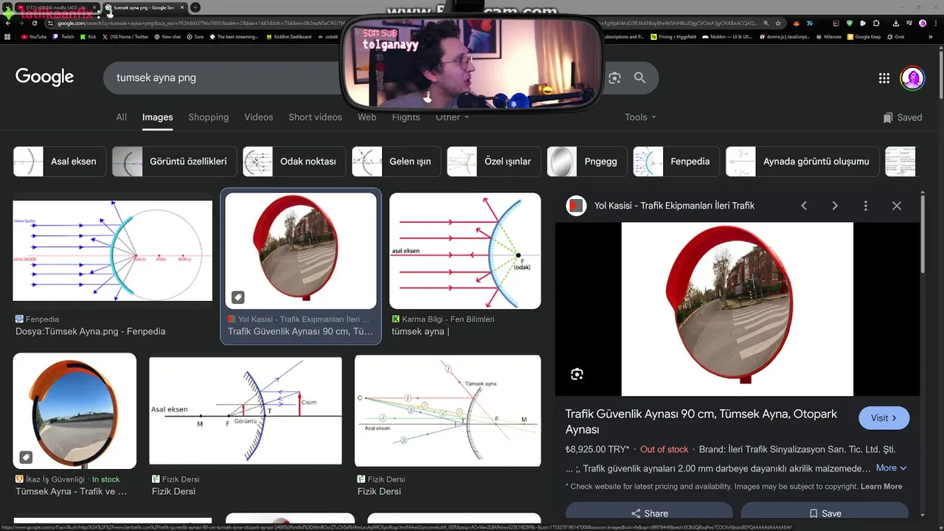This screenshot has width=944, height=531.
Task: Open Google Keep bookmark
Action: [864, 36]
